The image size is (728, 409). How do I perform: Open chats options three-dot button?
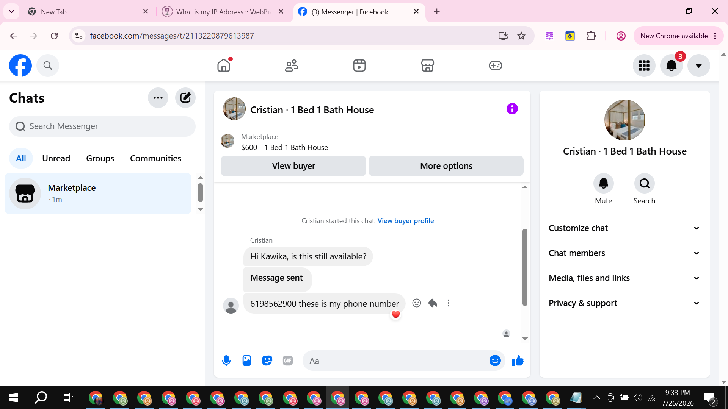[x=158, y=98]
